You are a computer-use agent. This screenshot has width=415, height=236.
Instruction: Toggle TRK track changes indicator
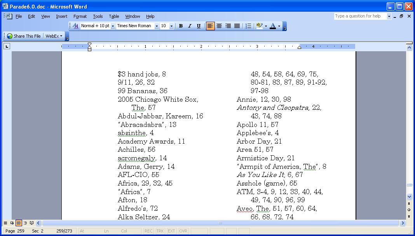pos(160,231)
